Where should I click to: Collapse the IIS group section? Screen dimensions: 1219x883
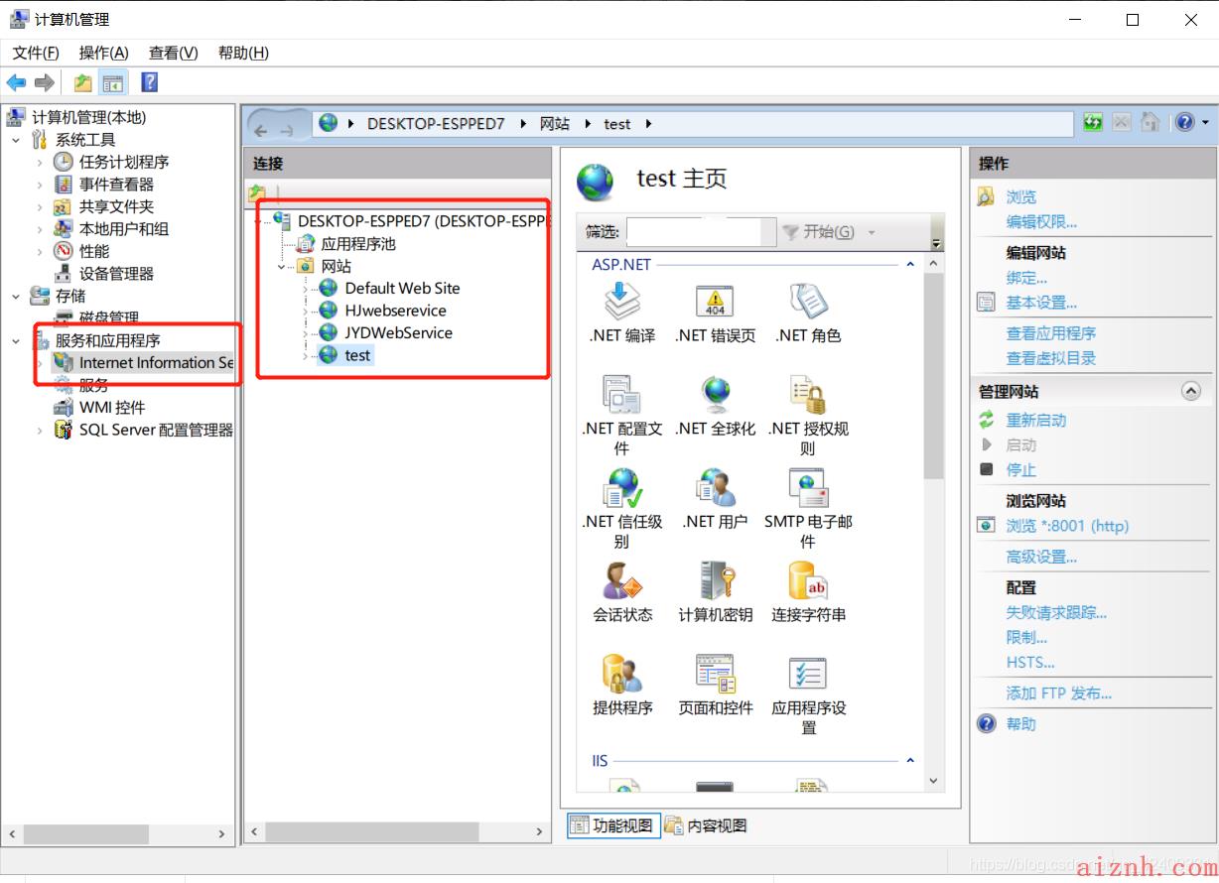point(909,761)
